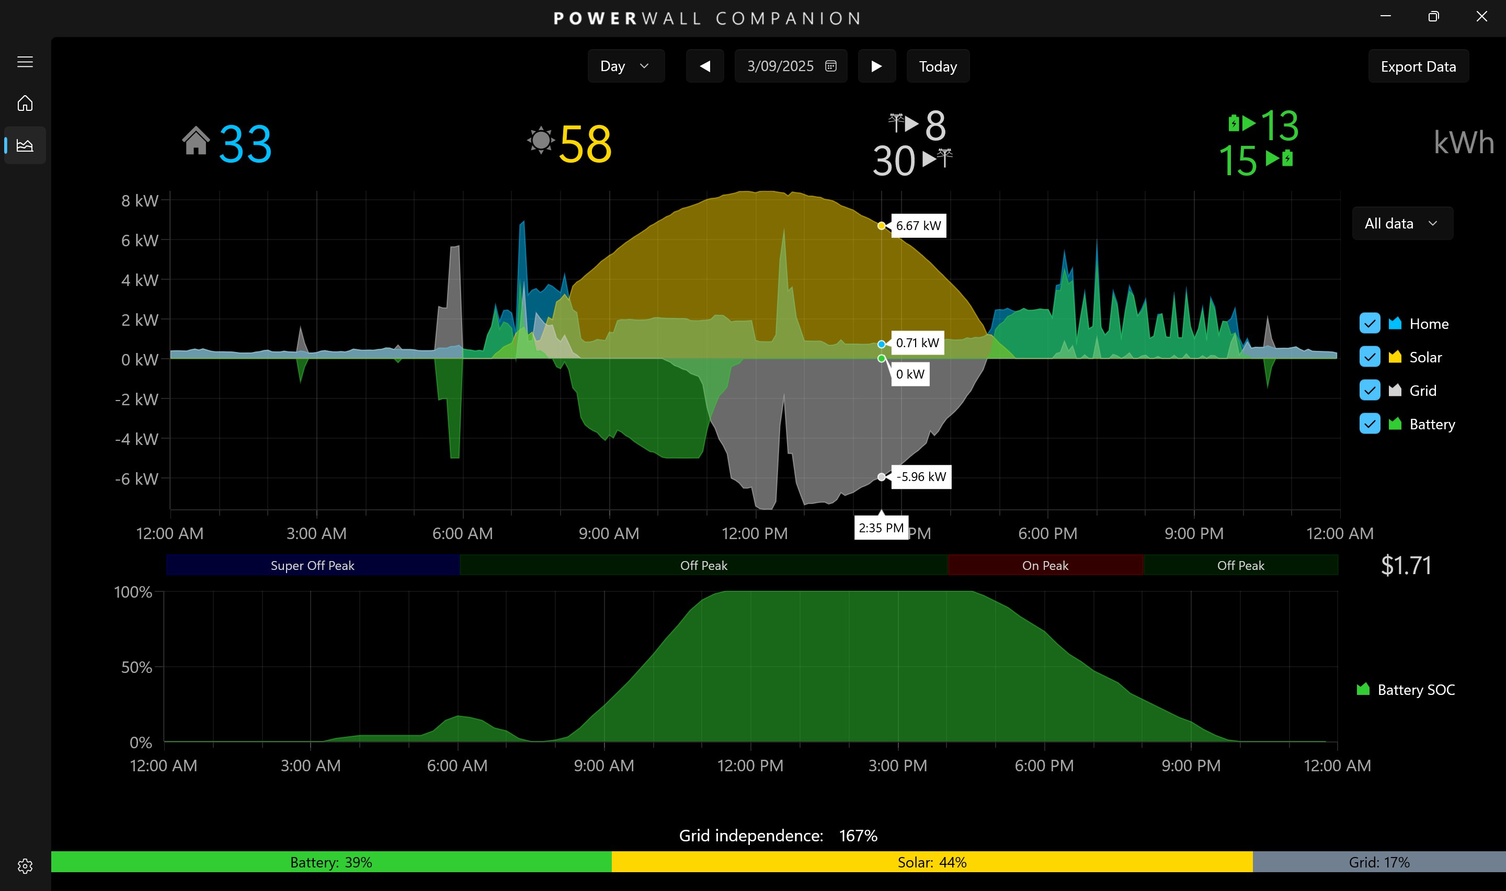Go to previous day with the back arrow
Image resolution: width=1506 pixels, height=891 pixels.
(705, 66)
